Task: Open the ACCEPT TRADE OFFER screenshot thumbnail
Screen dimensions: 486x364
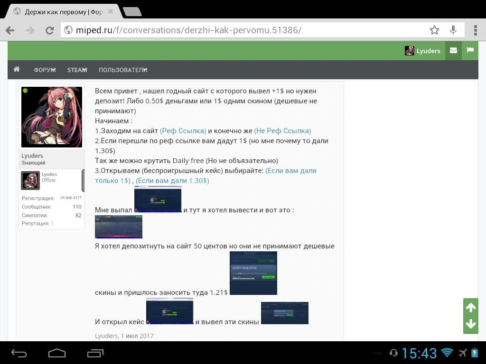Action: pyautogui.click(x=253, y=273)
